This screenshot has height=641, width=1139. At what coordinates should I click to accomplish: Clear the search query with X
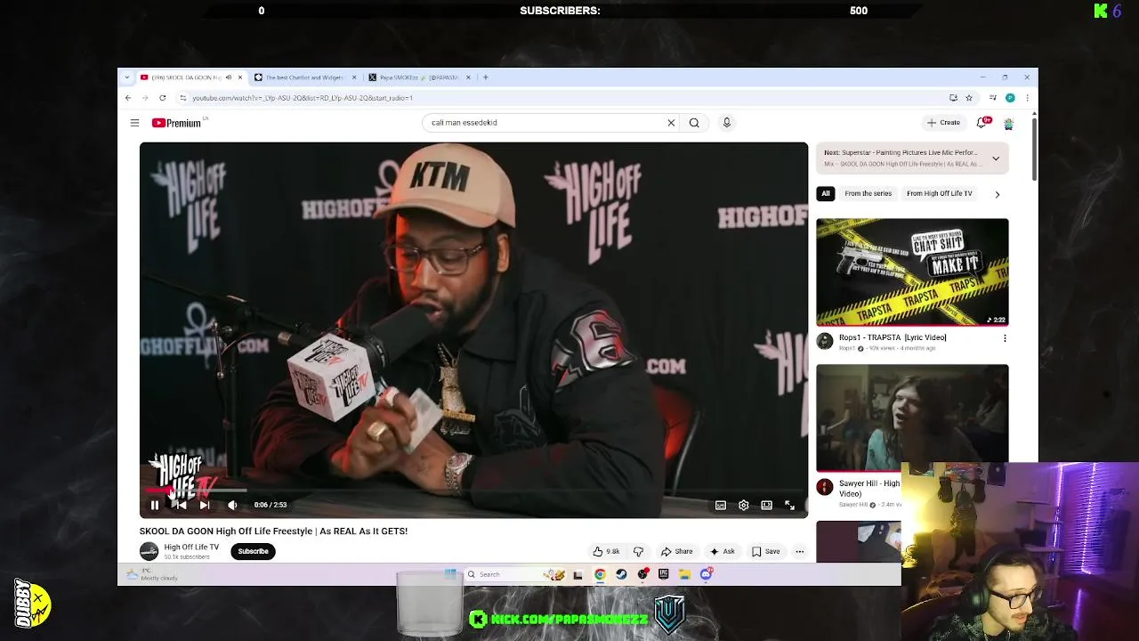(671, 123)
